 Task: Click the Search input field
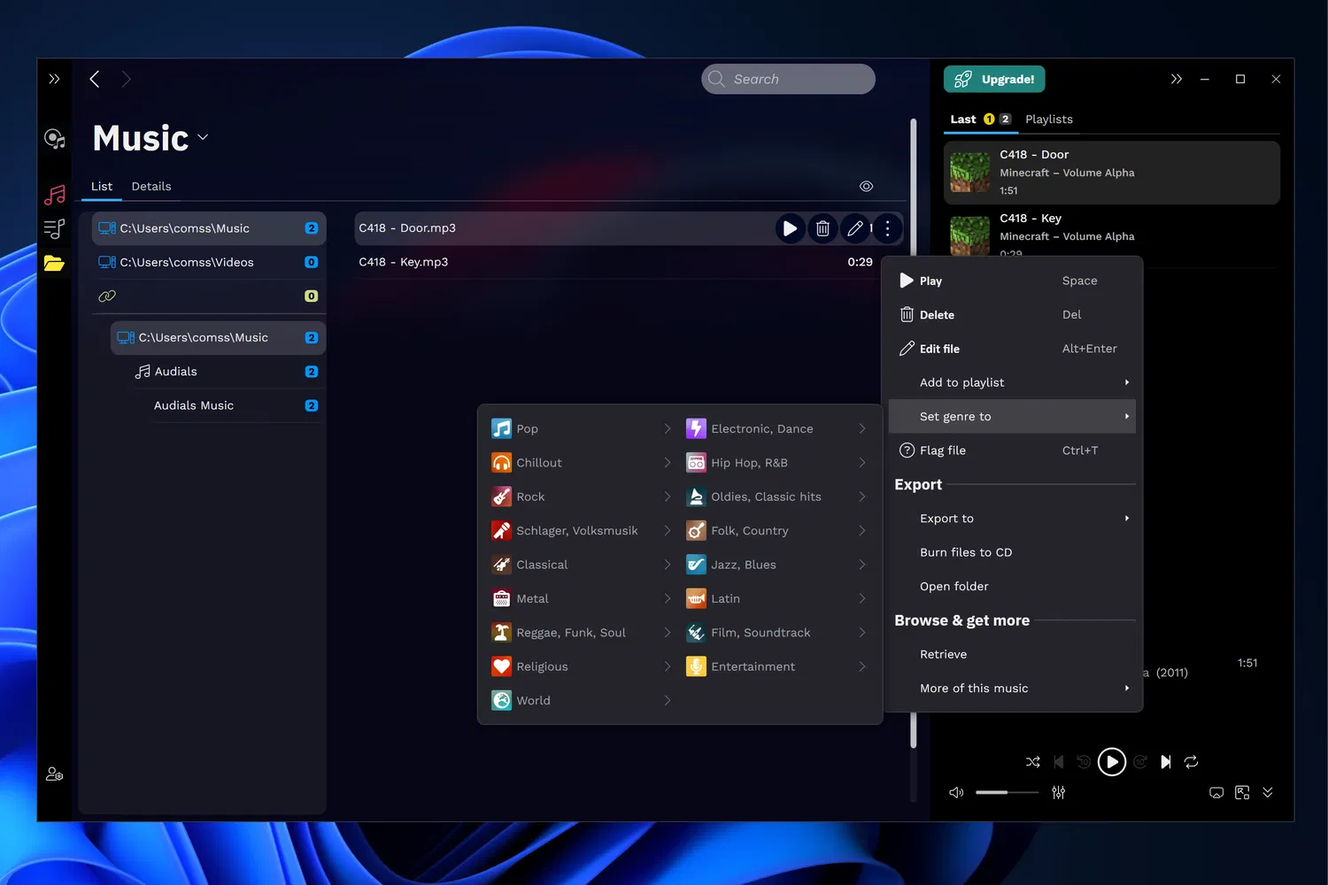coord(788,79)
